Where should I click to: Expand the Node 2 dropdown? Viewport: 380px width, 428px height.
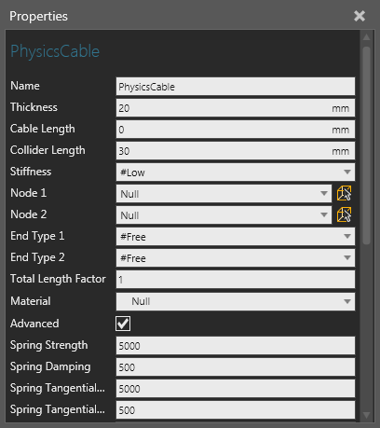pyautogui.click(x=224, y=214)
